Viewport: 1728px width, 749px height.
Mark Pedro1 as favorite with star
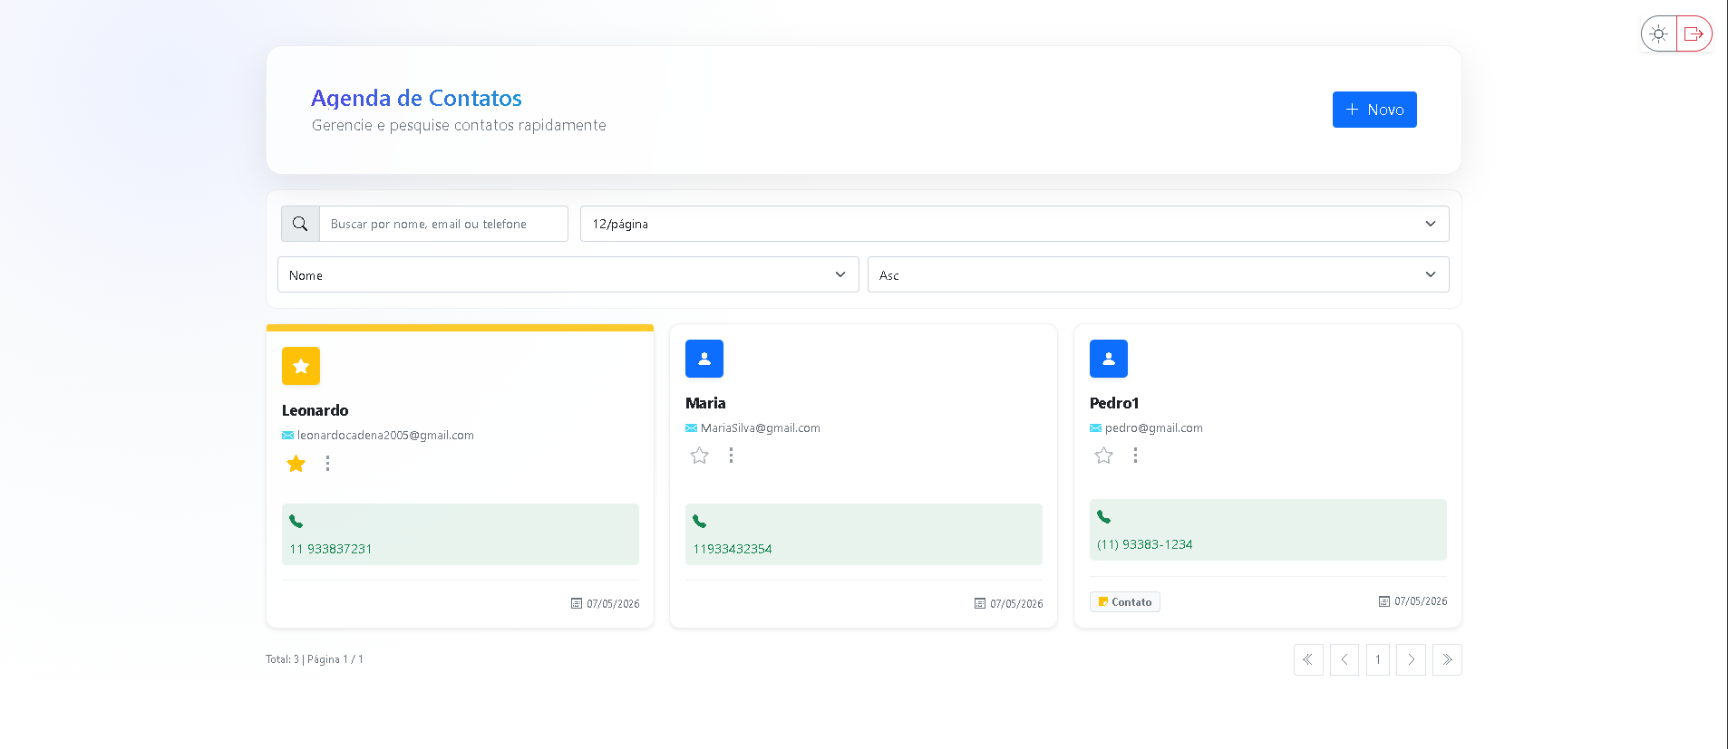pyautogui.click(x=1103, y=456)
